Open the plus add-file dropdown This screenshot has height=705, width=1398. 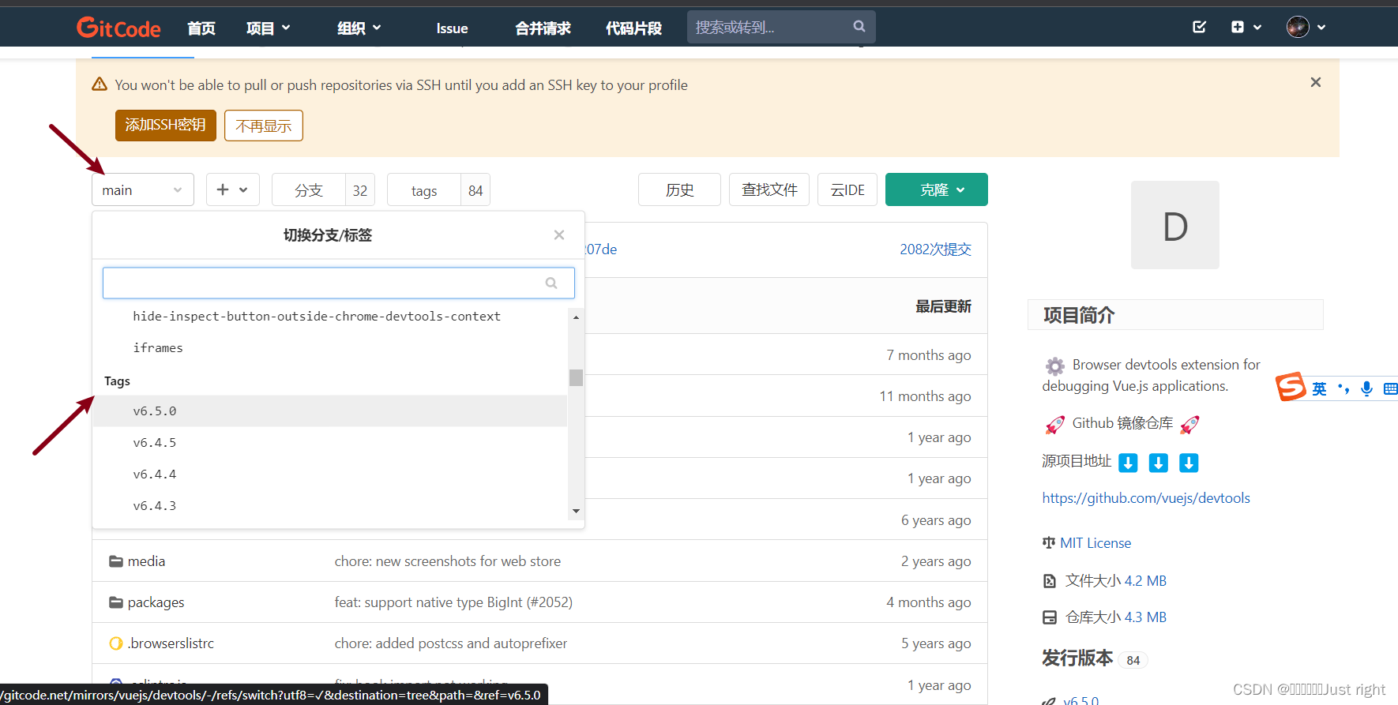(x=233, y=189)
